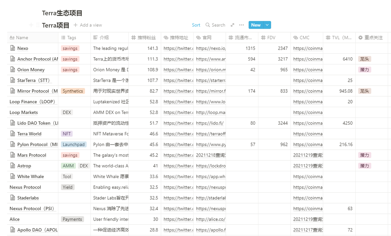This screenshot has width=391, height=236.
Task: Click the Apollo DAO page icon
Action: (x=12, y=230)
